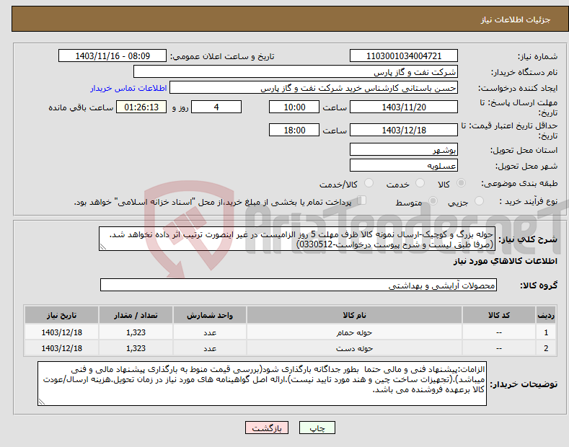Click the goods group field محصولات آرایشی و بهداشتی
The width and height of the screenshot is (569, 447).
coord(299,285)
